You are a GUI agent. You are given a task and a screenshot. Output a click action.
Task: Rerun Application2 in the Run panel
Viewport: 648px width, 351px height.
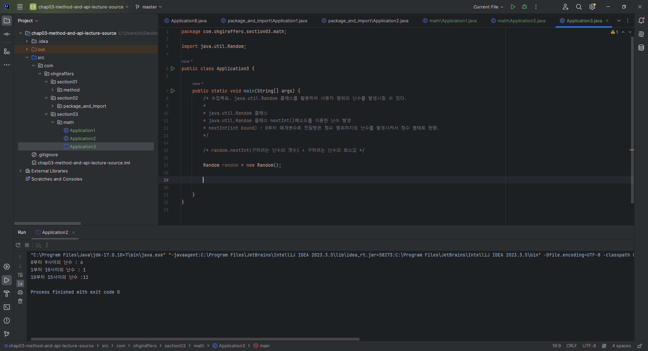[18, 245]
